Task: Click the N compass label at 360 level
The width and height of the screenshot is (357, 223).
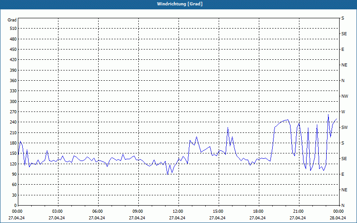Action: 343,81
